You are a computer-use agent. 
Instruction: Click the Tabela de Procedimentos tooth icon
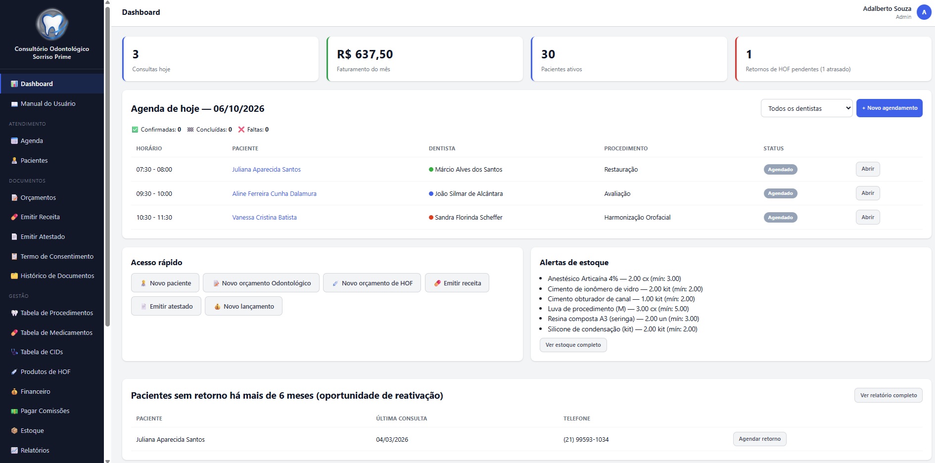coord(14,313)
